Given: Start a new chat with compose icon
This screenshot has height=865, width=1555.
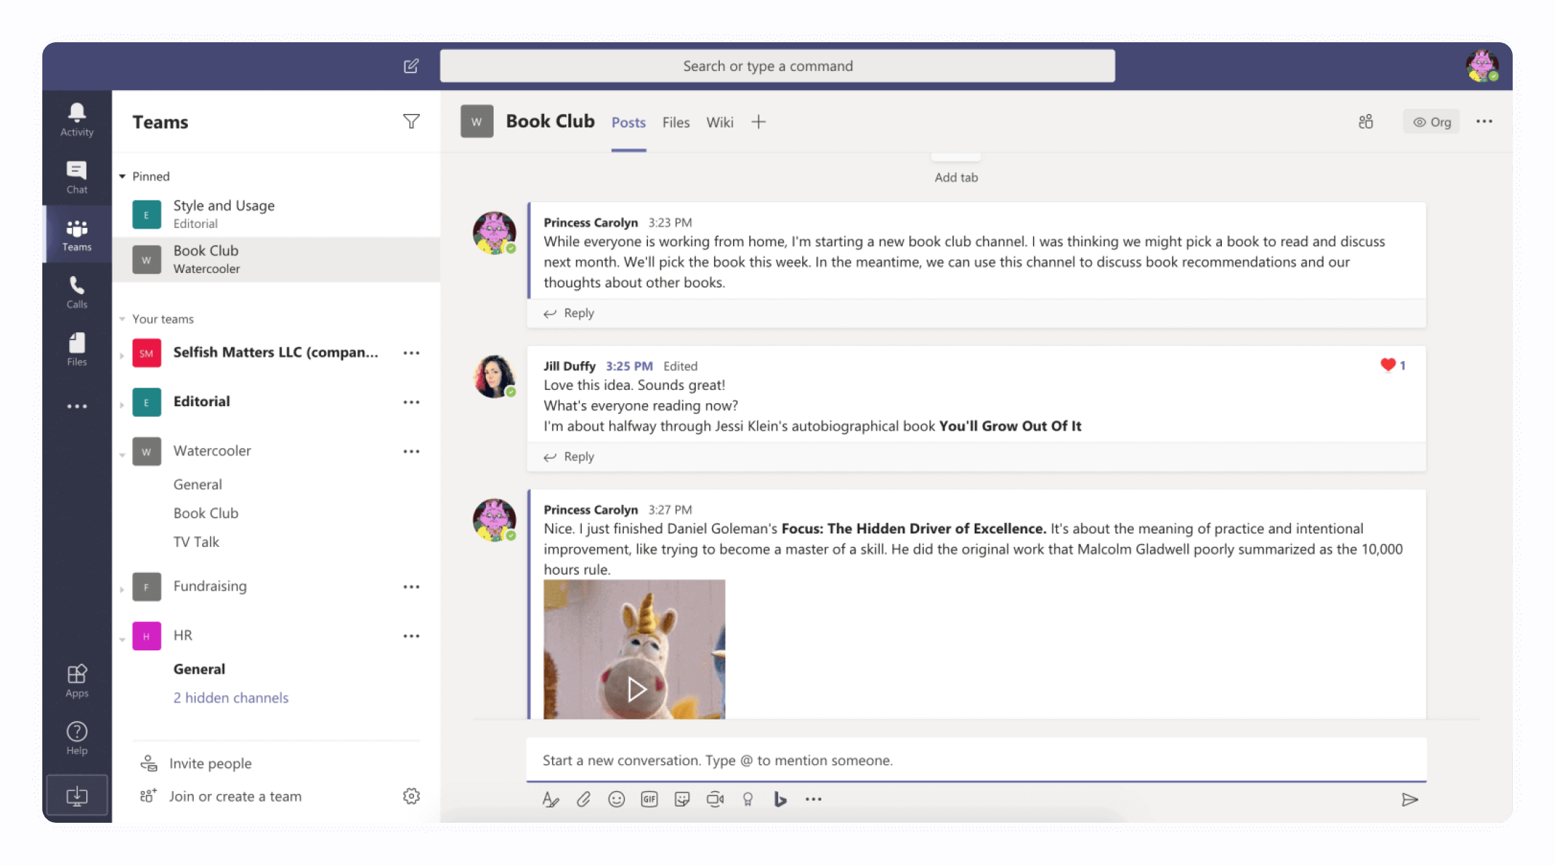Looking at the screenshot, I should 411,66.
